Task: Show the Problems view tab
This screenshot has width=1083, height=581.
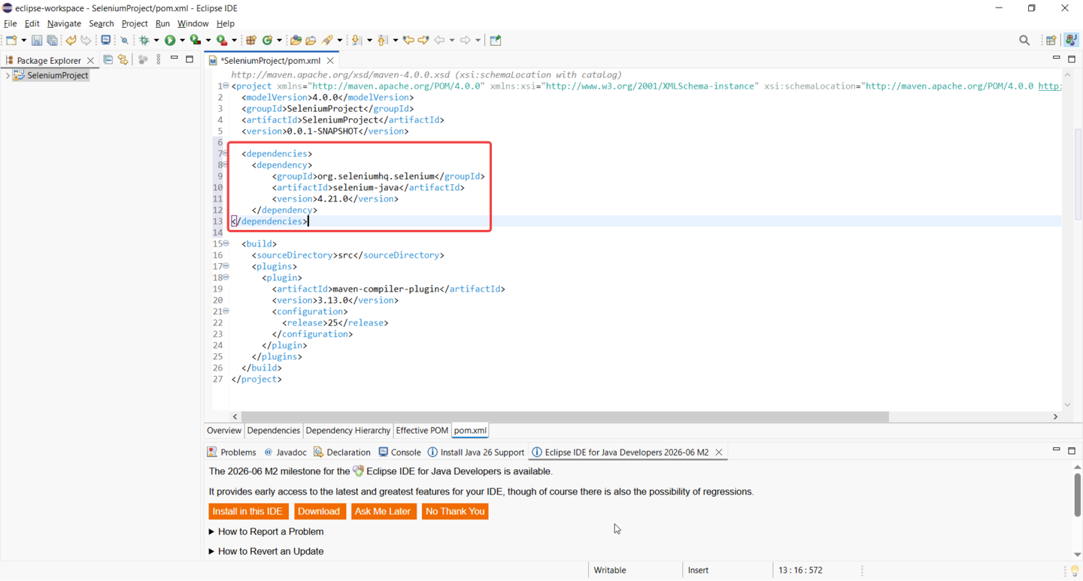Action: click(232, 452)
